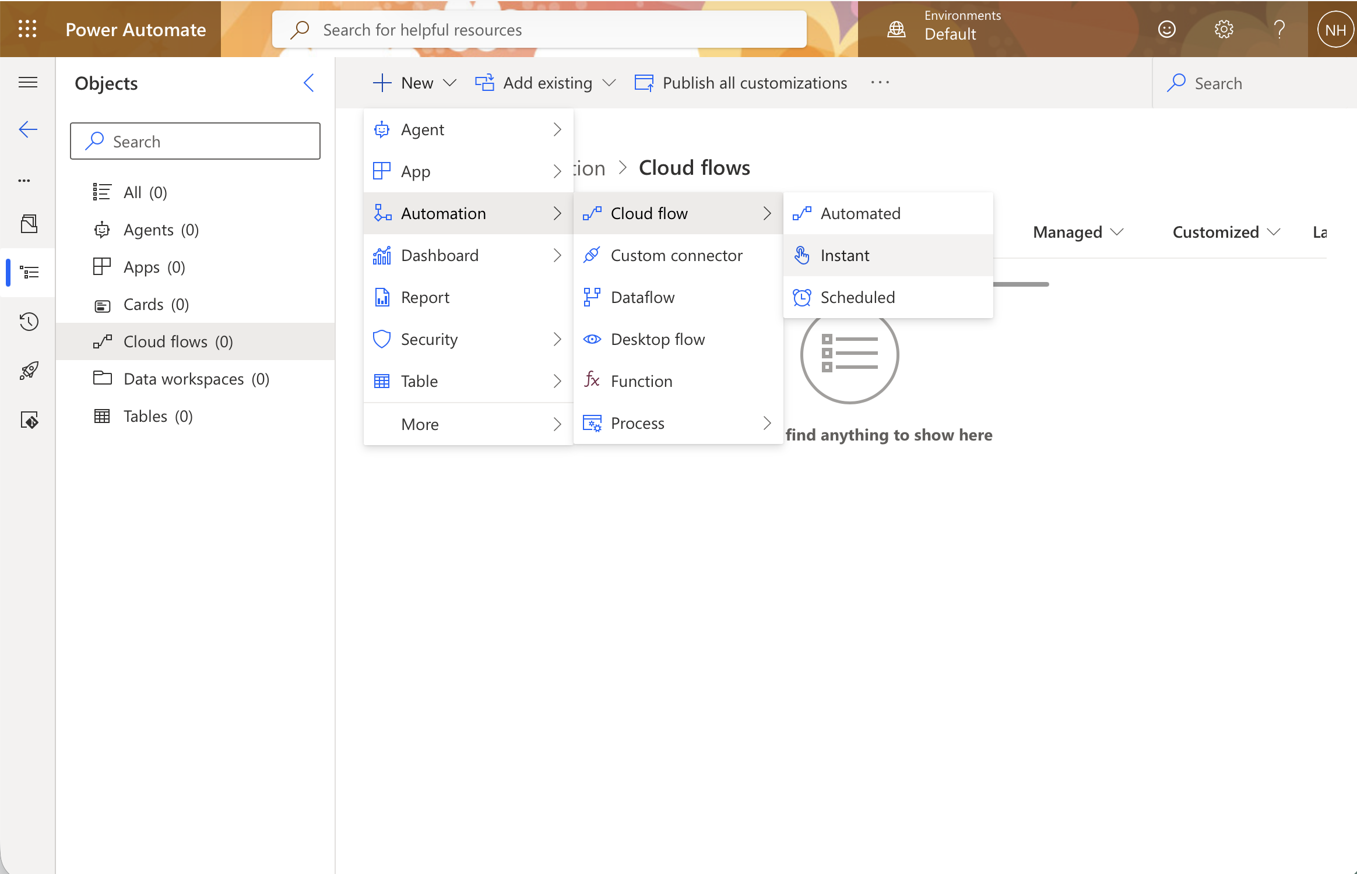This screenshot has width=1357, height=874.
Task: Open the Add existing dropdown
Action: [546, 83]
